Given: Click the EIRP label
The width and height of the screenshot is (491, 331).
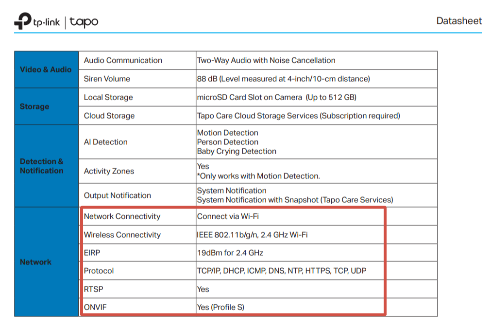Looking at the screenshot, I should (x=92, y=253).
